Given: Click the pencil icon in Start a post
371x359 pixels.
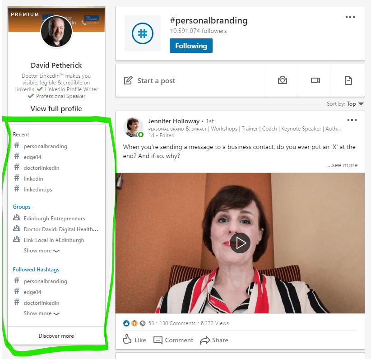Looking at the screenshot, I should 128,80.
